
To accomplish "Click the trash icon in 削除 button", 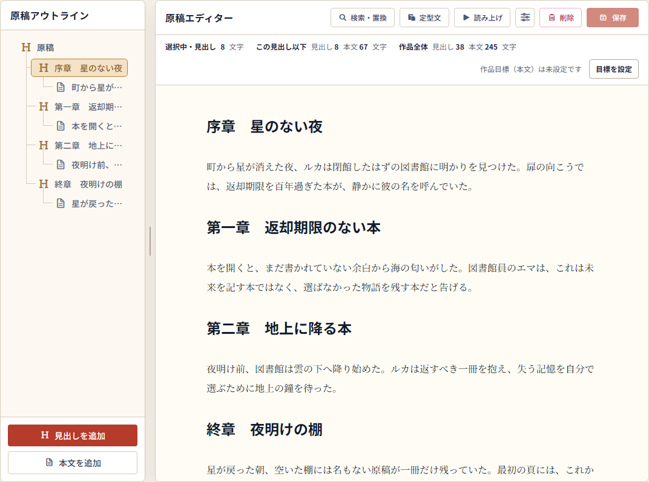I will (552, 18).
